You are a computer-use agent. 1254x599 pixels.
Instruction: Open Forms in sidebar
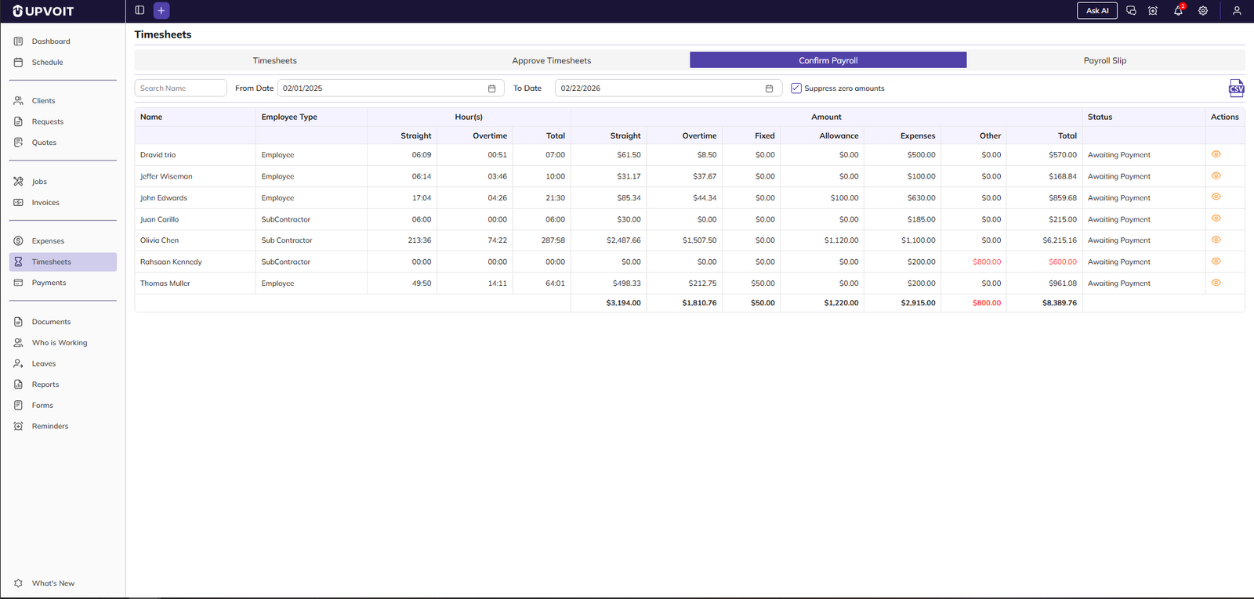[x=63, y=406]
